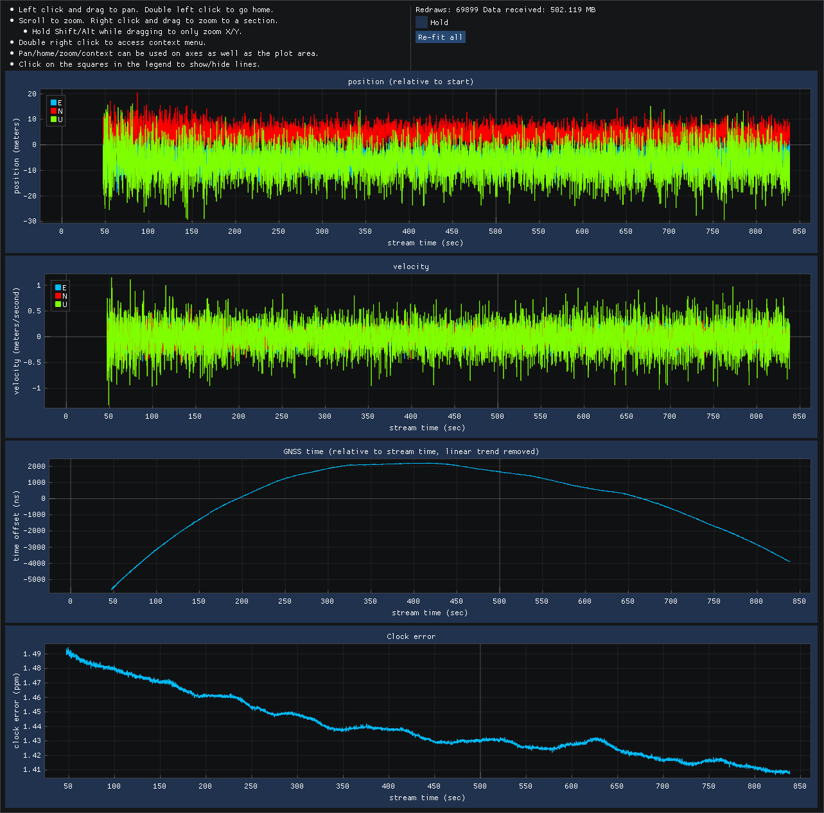Hide the green U series in position legend
This screenshot has width=824, height=813.
[x=54, y=119]
